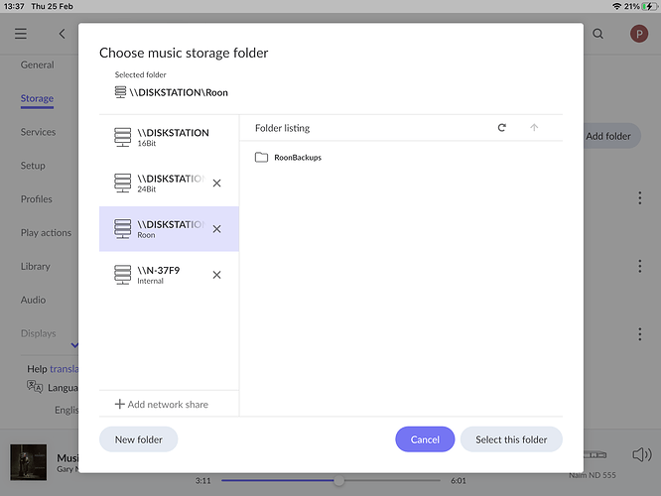Select the \\DISKSTATION 24Bit share
The image size is (661, 496).
coord(169,184)
